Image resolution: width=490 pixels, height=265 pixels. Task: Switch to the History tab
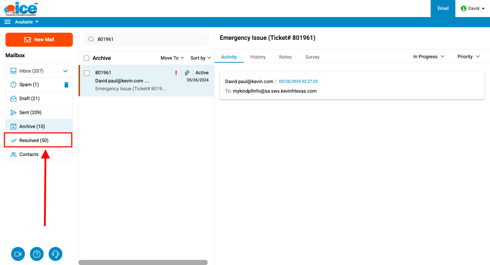(x=258, y=57)
